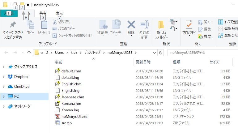Expand the Quick Access (クイック アクセス) tree node
The height and width of the screenshot is (133, 238).
pos(4,67)
